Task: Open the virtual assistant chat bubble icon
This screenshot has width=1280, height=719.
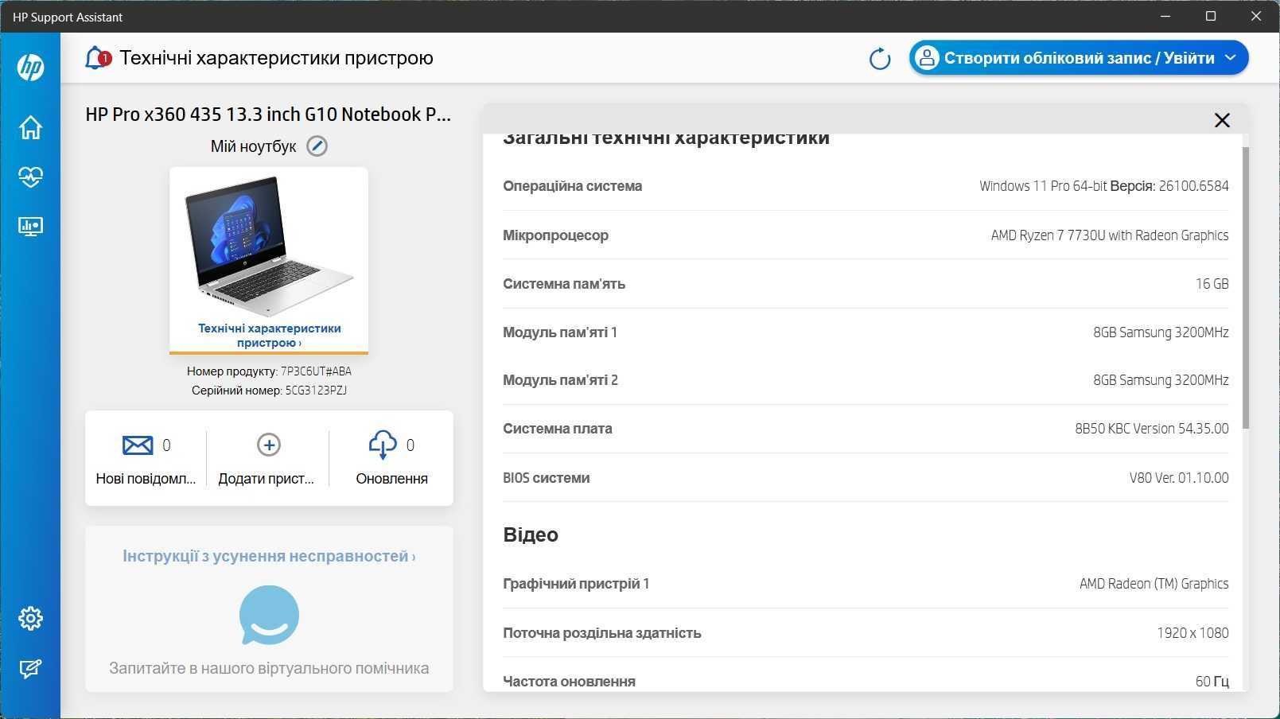Action: click(269, 616)
